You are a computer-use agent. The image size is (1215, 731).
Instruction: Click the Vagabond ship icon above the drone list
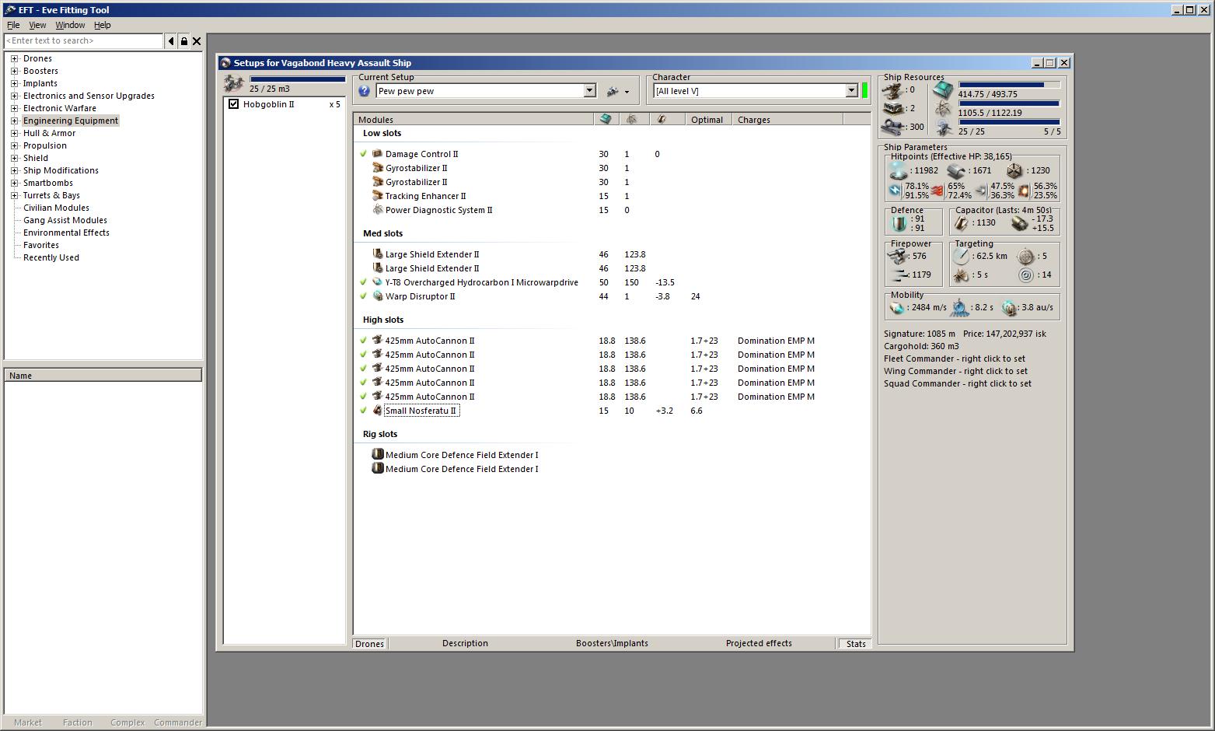pos(234,82)
